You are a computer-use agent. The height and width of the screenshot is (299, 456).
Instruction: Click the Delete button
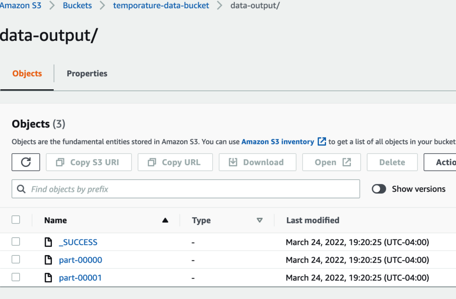pos(392,162)
